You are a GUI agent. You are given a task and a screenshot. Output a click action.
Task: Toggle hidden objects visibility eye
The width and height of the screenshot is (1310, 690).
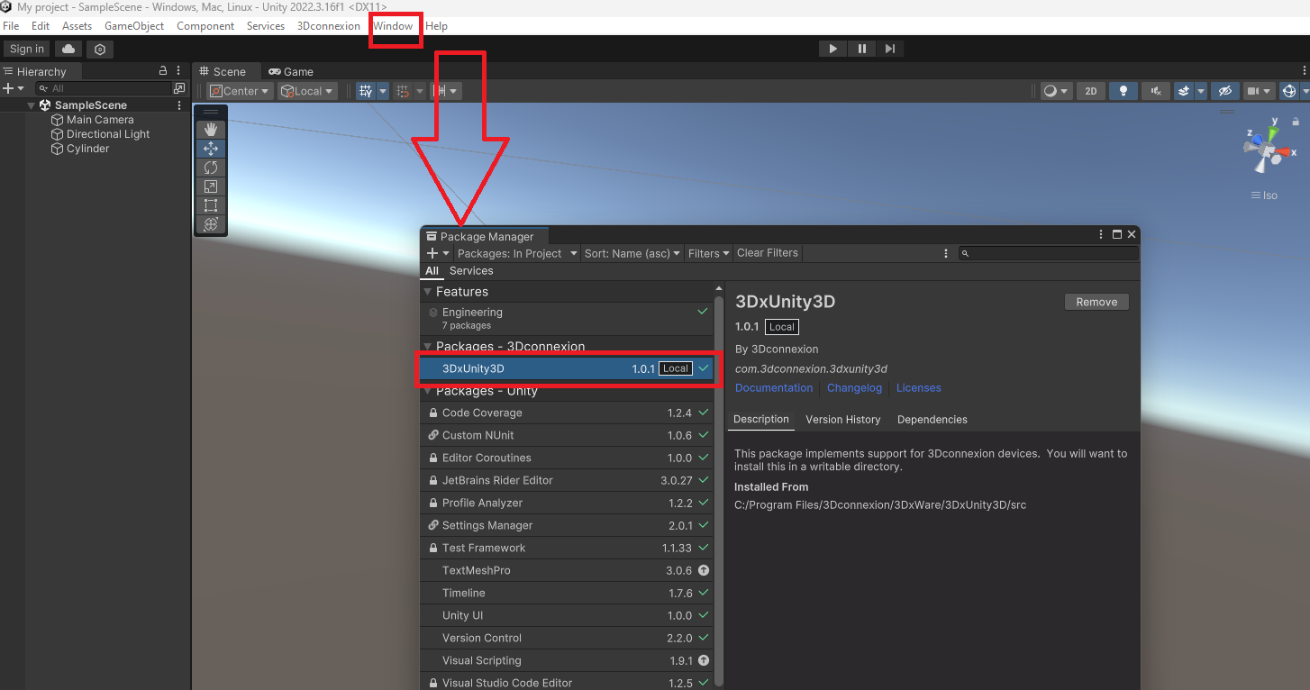[x=1224, y=91]
